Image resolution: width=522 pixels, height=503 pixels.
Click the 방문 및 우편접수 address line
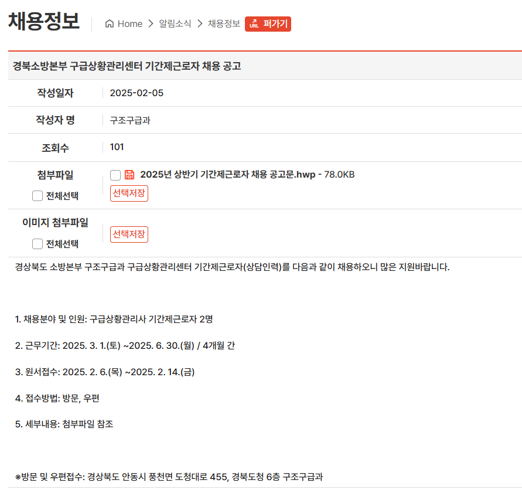click(169, 477)
